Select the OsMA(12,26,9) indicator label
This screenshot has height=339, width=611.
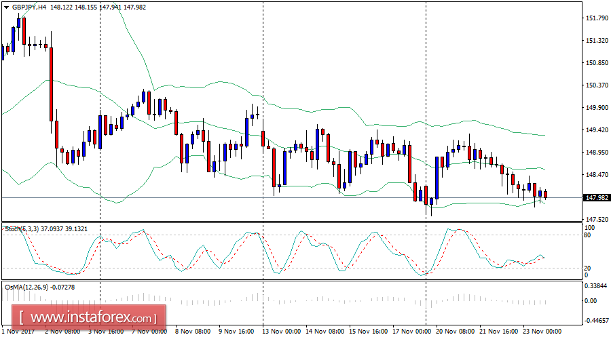tap(26, 287)
